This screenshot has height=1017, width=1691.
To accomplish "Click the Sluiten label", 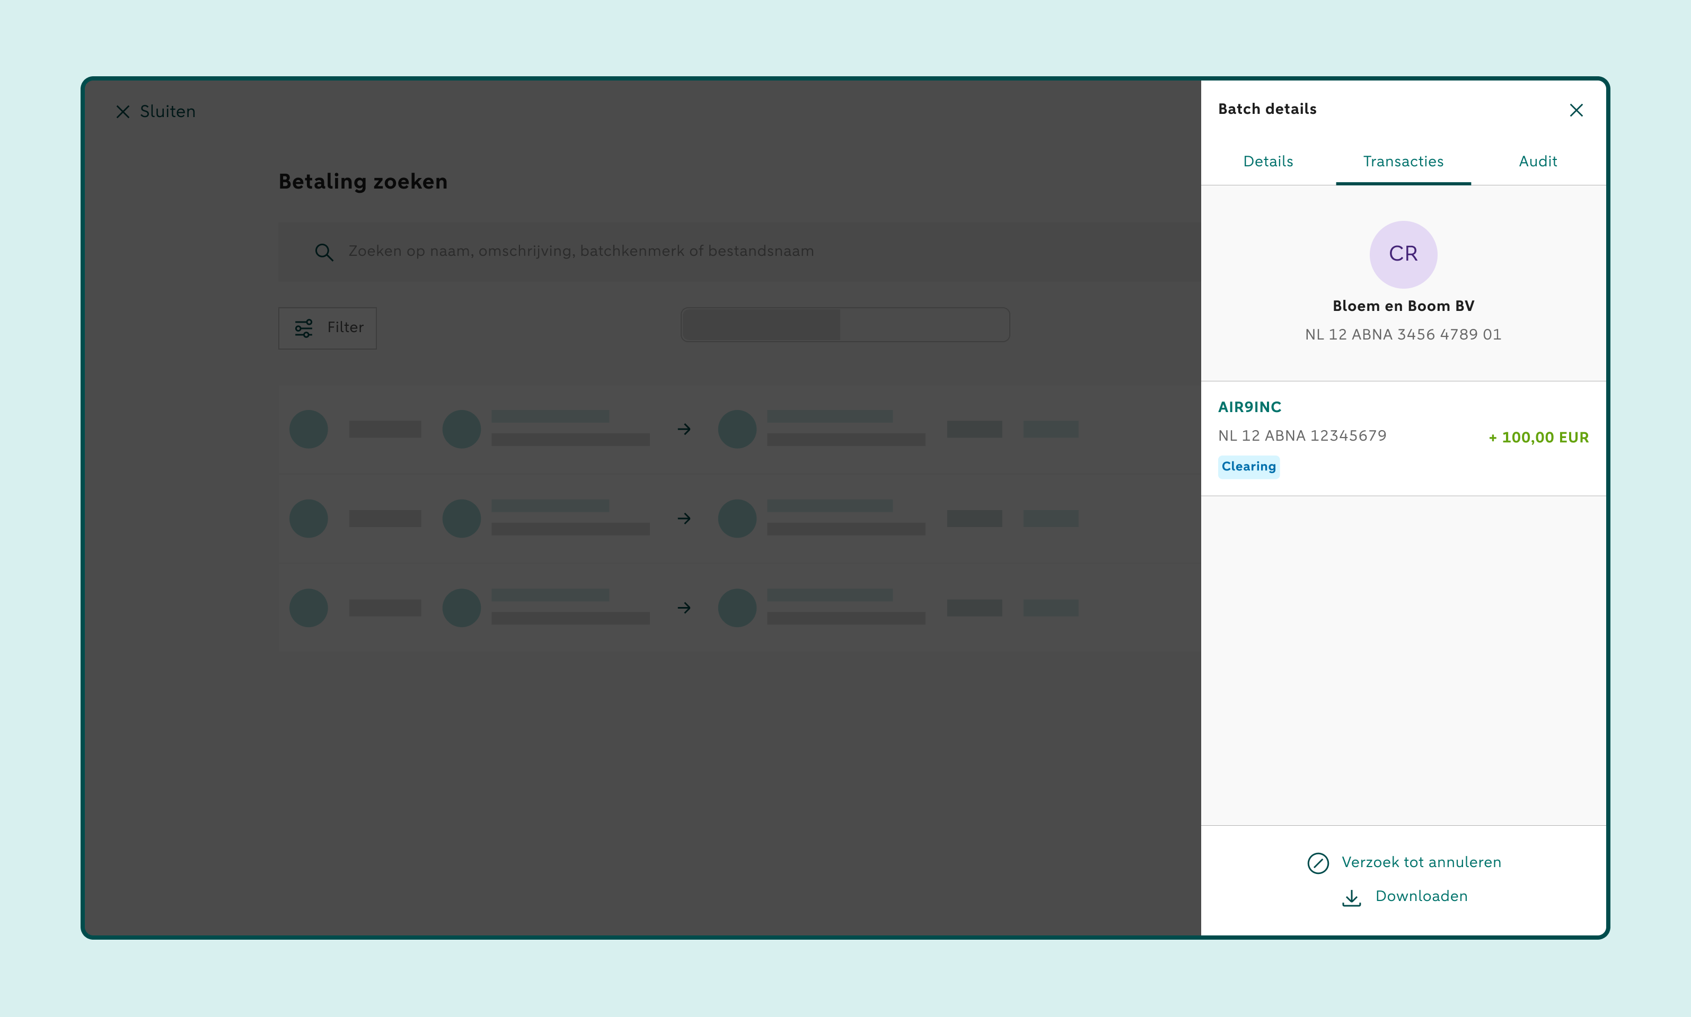I will coord(168,112).
